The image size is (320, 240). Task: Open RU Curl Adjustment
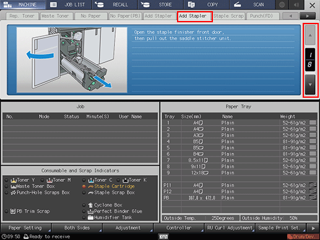coord(230,228)
